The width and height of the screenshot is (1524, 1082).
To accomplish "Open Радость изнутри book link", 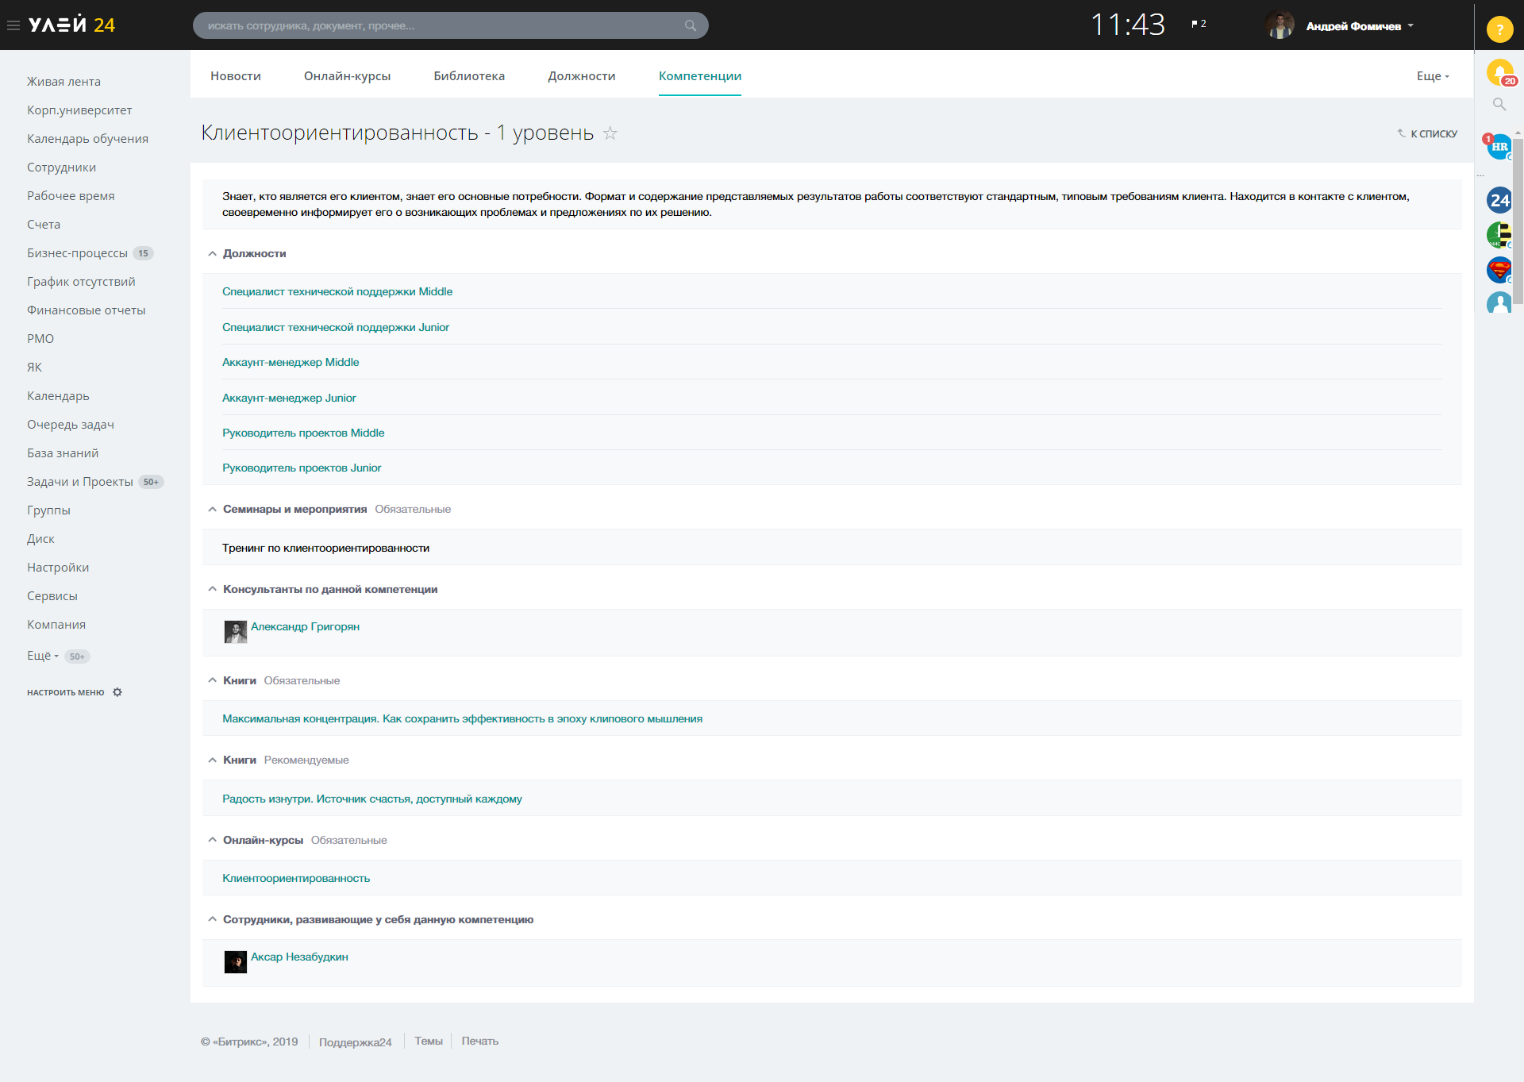I will coord(372,799).
